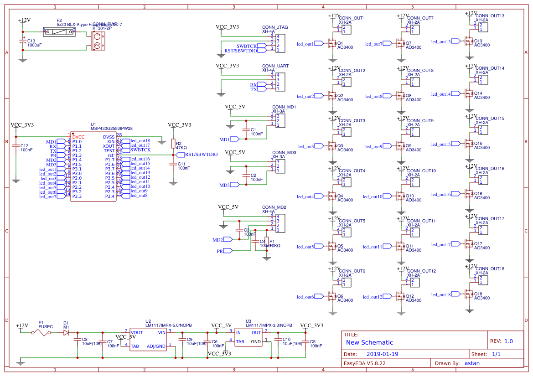The height and width of the screenshot is (377, 533).
Task: Select the MSP430G2553IPW28 microcontroller U1
Action: coord(93,166)
